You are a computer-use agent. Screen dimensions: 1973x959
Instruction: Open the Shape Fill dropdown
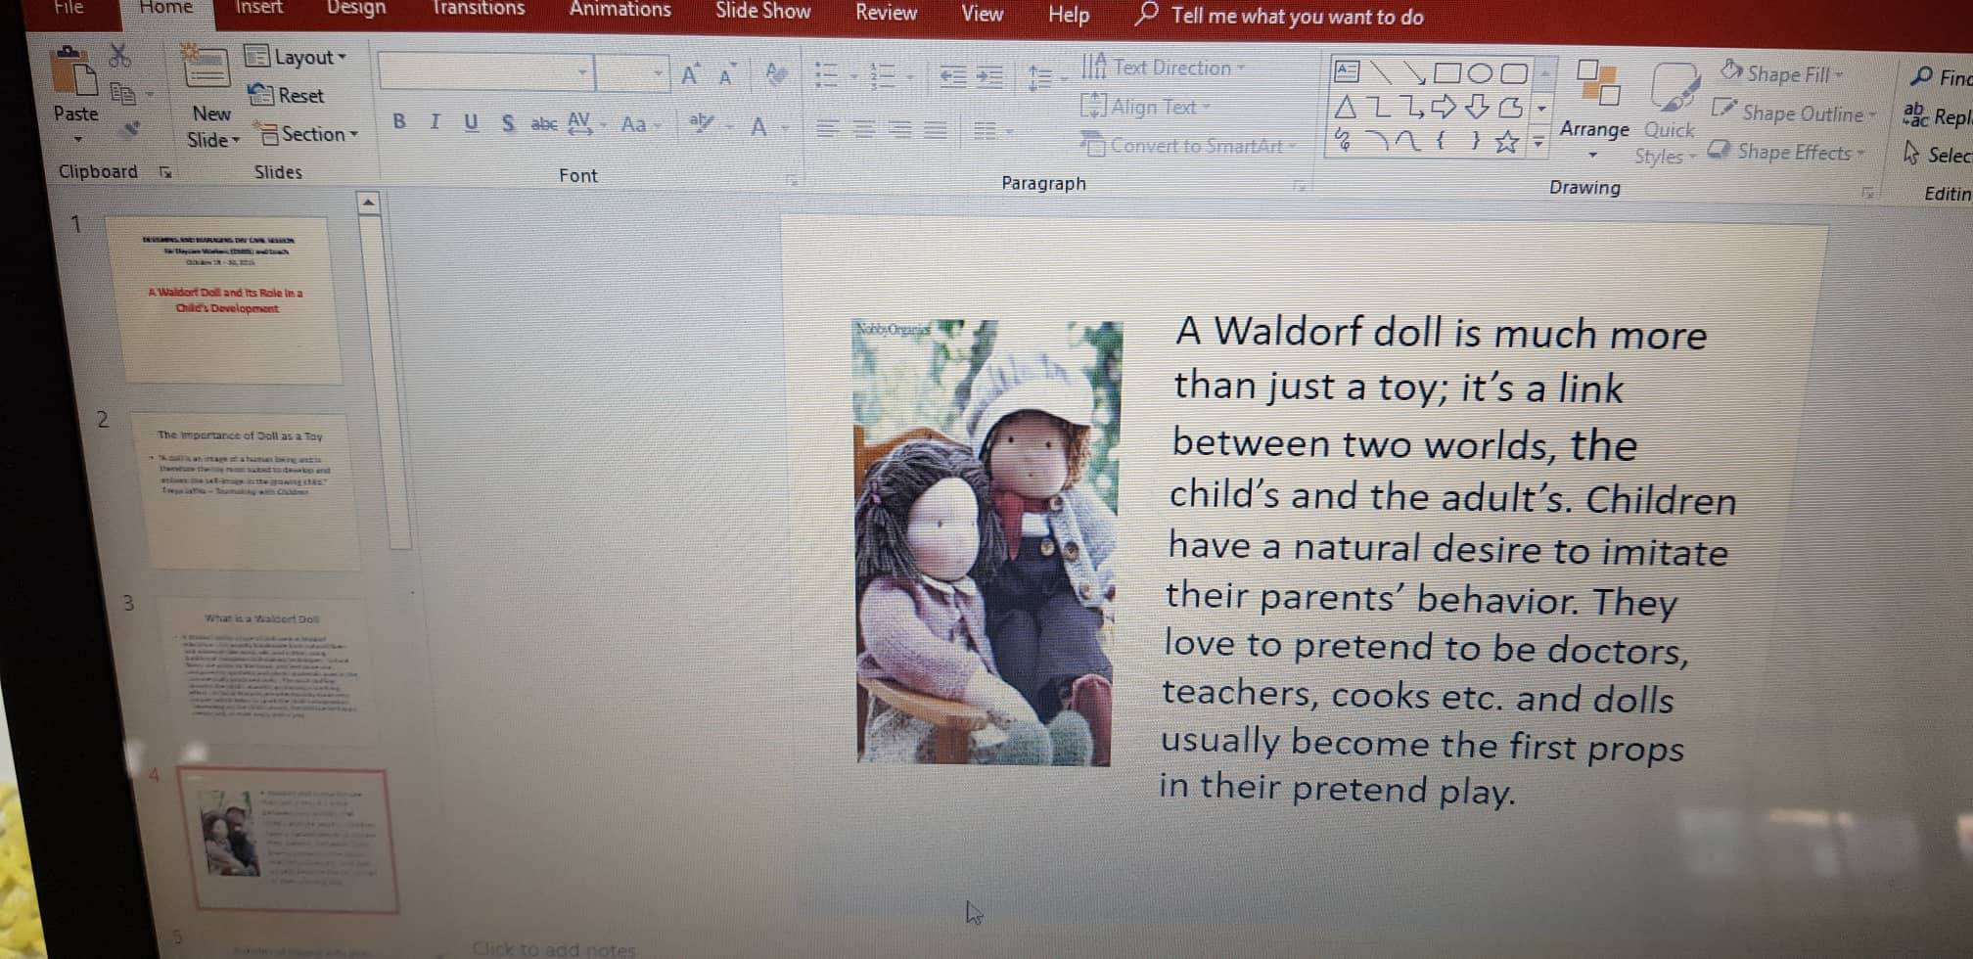[x=1783, y=73]
